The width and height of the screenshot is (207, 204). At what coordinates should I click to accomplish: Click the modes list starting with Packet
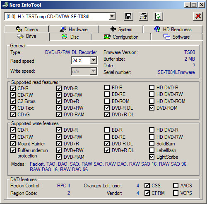[x=108, y=167]
